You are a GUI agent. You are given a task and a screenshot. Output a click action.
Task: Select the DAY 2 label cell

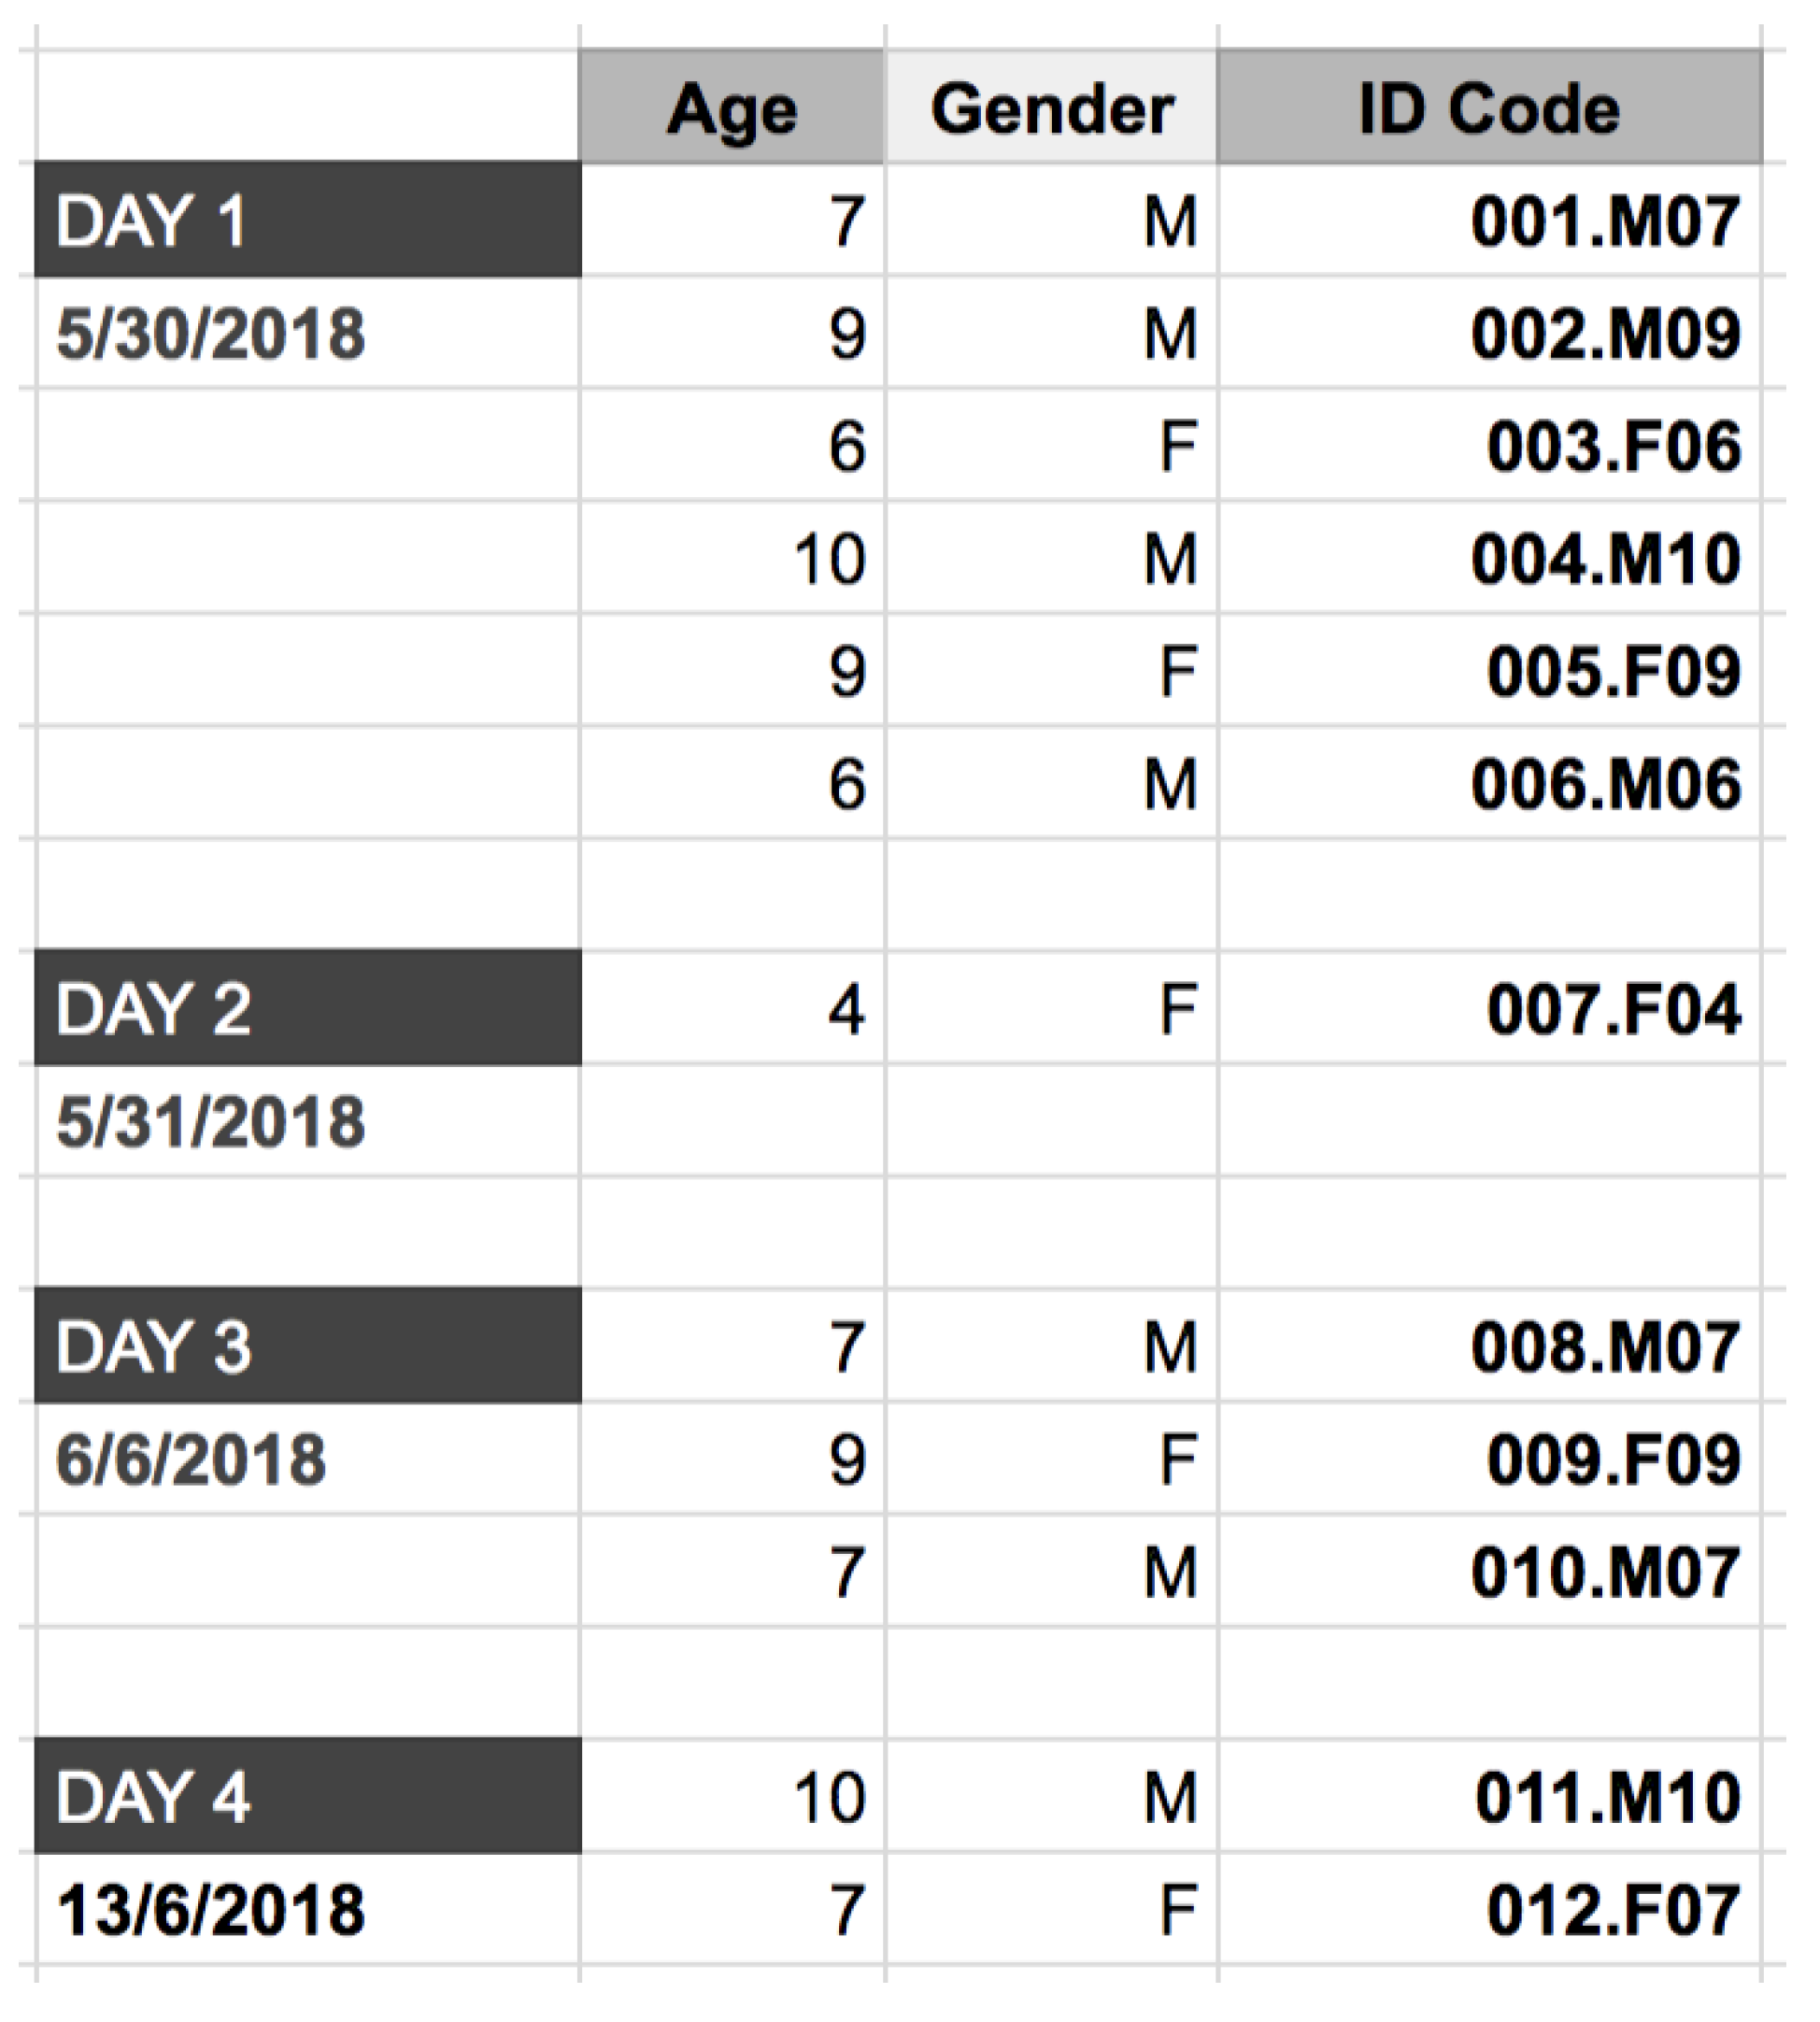307,1008
